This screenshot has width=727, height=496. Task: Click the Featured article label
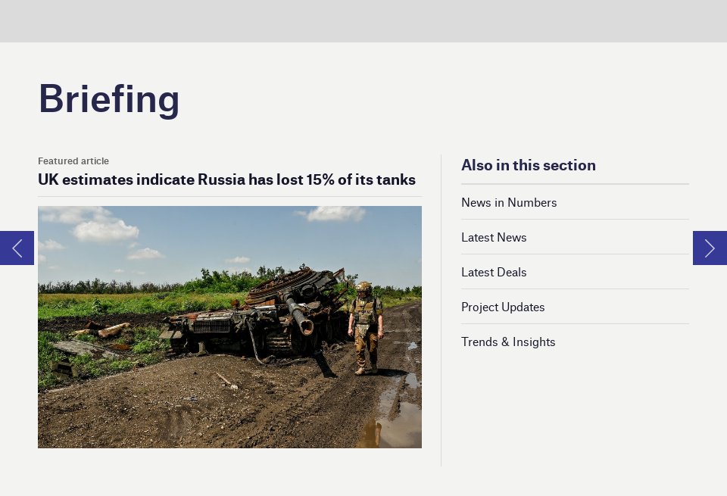[x=73, y=161]
